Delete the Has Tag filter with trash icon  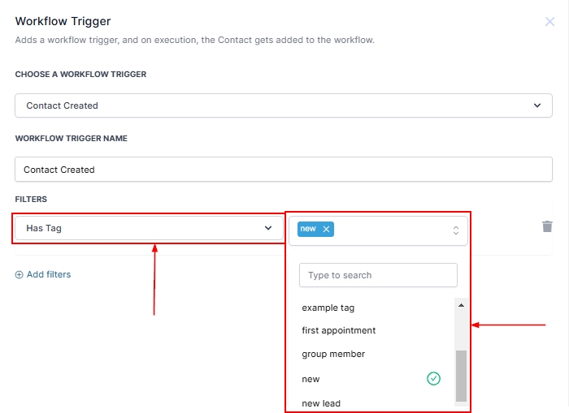click(x=547, y=226)
